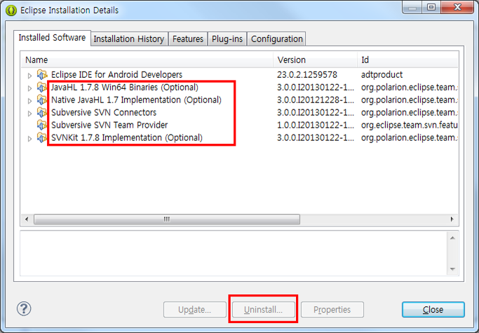This screenshot has height=333, width=479.
Task: Select the Native JavaHL 1.7 Implementation (Optional) row
Action: (x=240, y=100)
